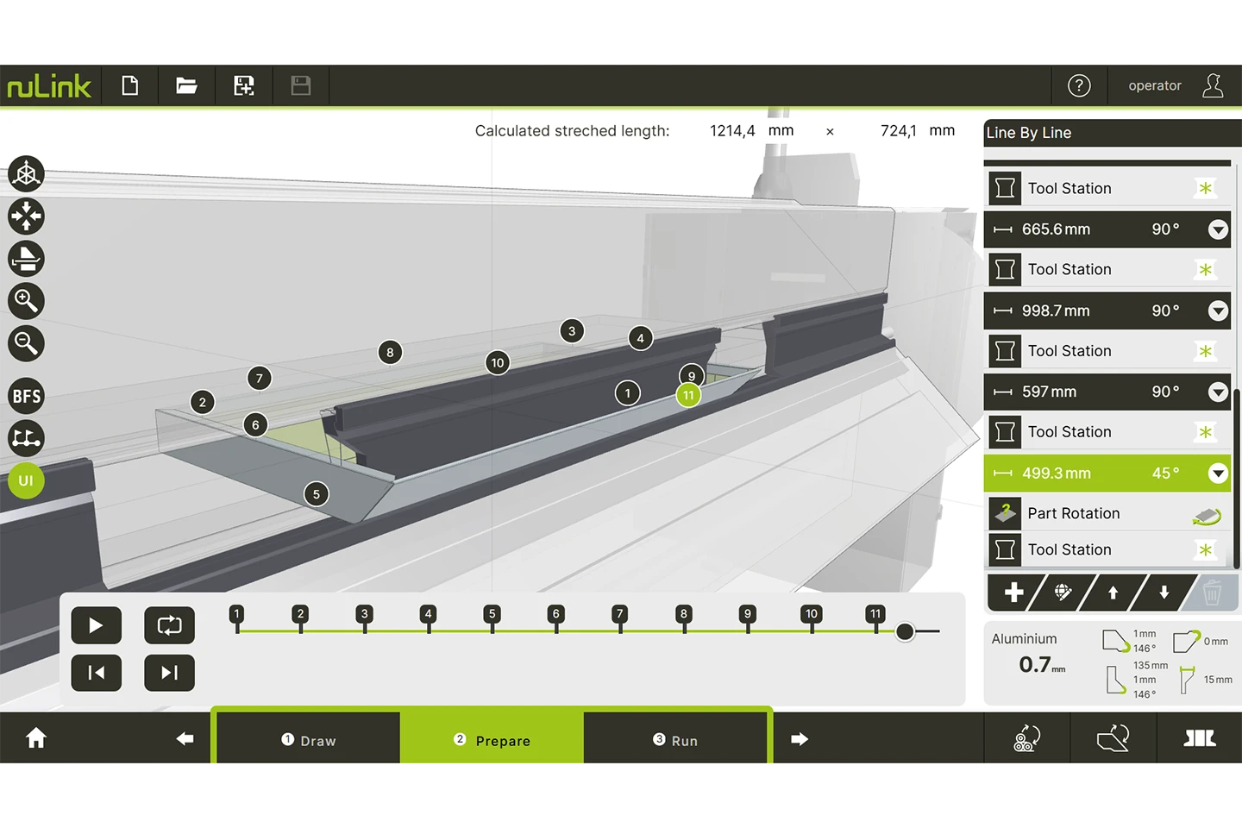Collapse the 597 mm 90° bend entry
The height and width of the screenshot is (828, 1242).
point(1219,392)
